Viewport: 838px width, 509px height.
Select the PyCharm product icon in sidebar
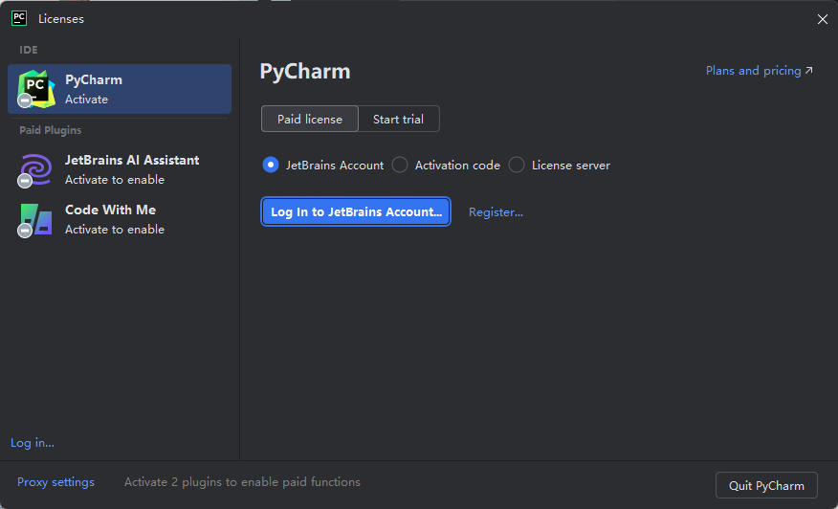coord(35,89)
